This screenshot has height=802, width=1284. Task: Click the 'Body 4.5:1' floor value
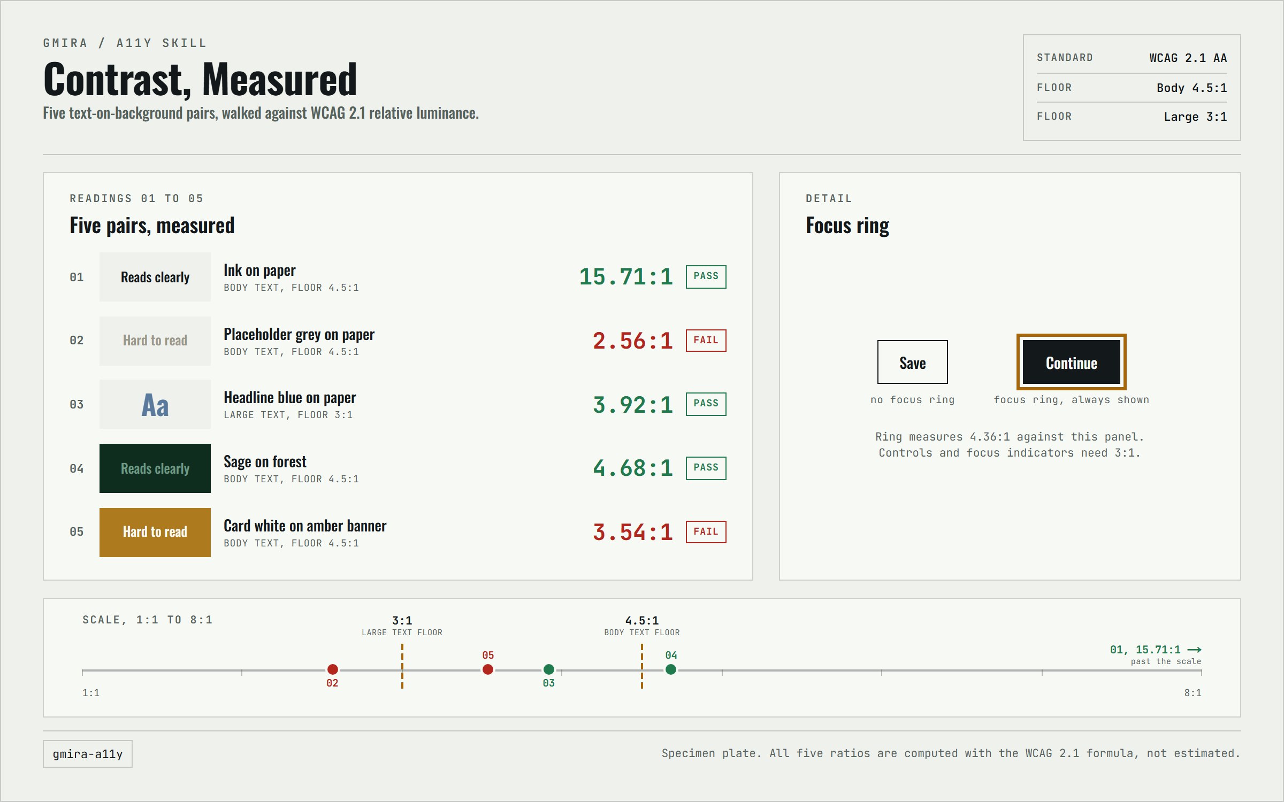[x=1191, y=88]
